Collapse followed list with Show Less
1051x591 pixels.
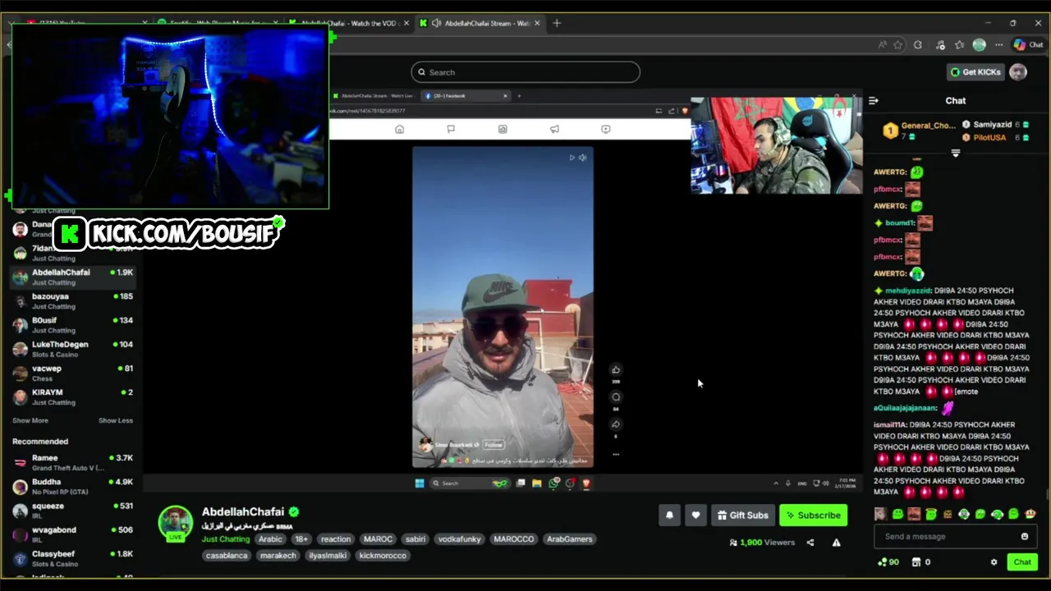click(x=116, y=420)
